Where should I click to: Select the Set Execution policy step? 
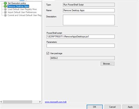pyautogui.click(x=17, y=3)
